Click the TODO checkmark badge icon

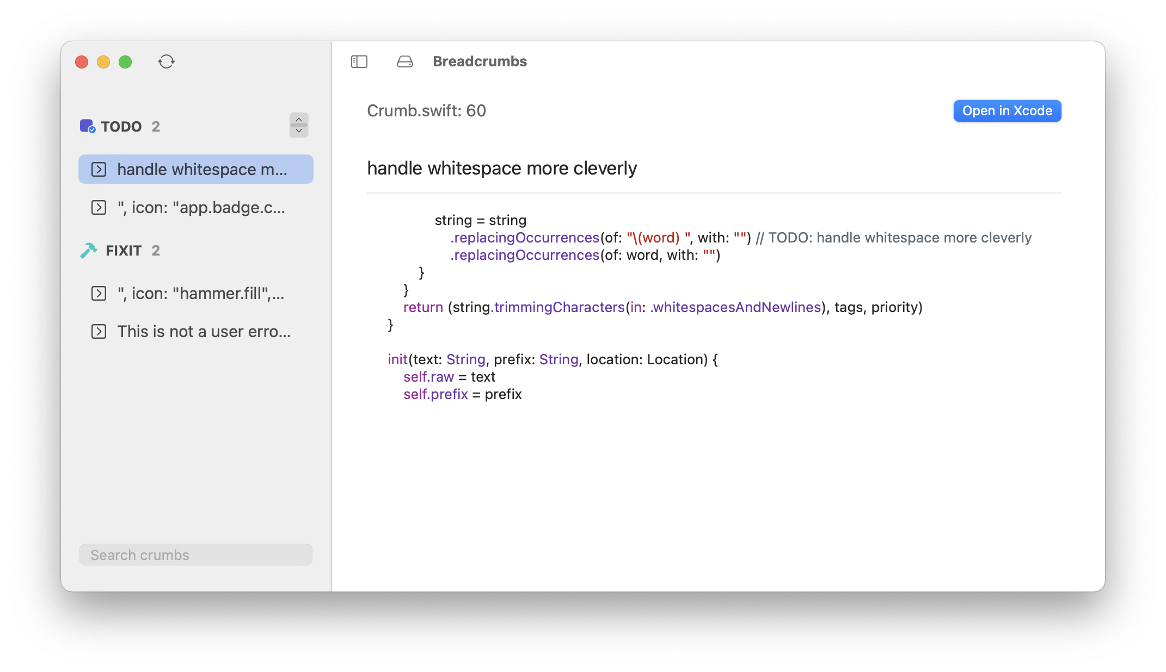coord(87,126)
